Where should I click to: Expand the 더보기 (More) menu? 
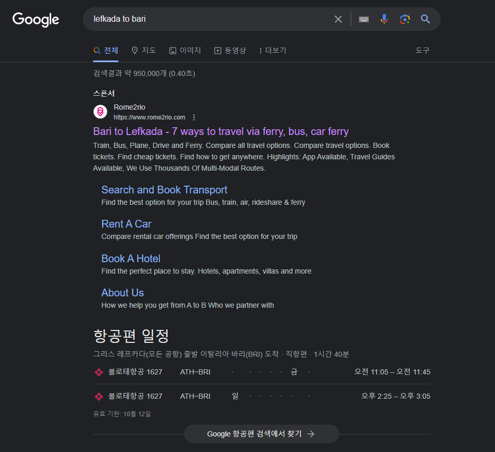(273, 51)
